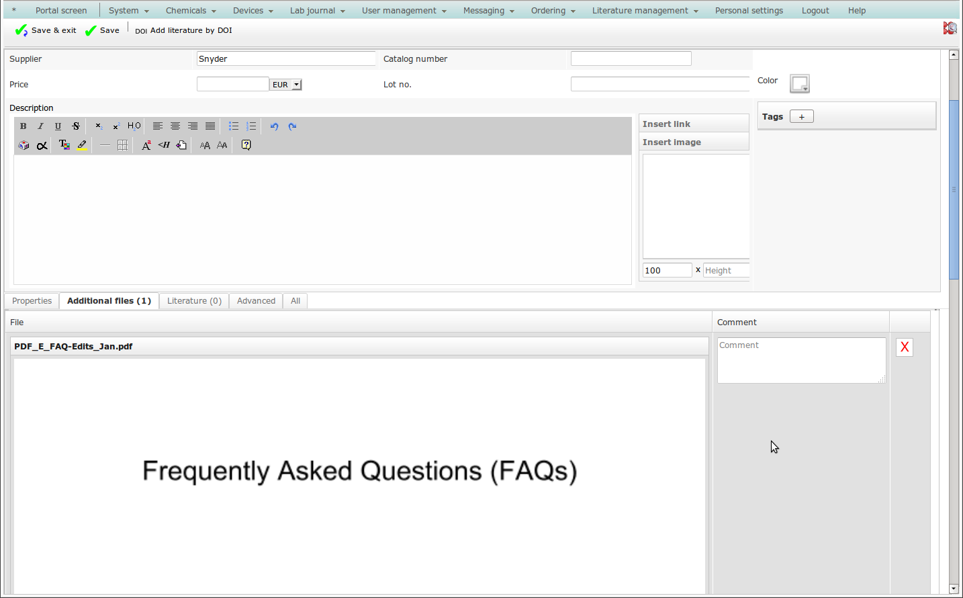Apply strikethrough in the description toolbar

click(76, 126)
